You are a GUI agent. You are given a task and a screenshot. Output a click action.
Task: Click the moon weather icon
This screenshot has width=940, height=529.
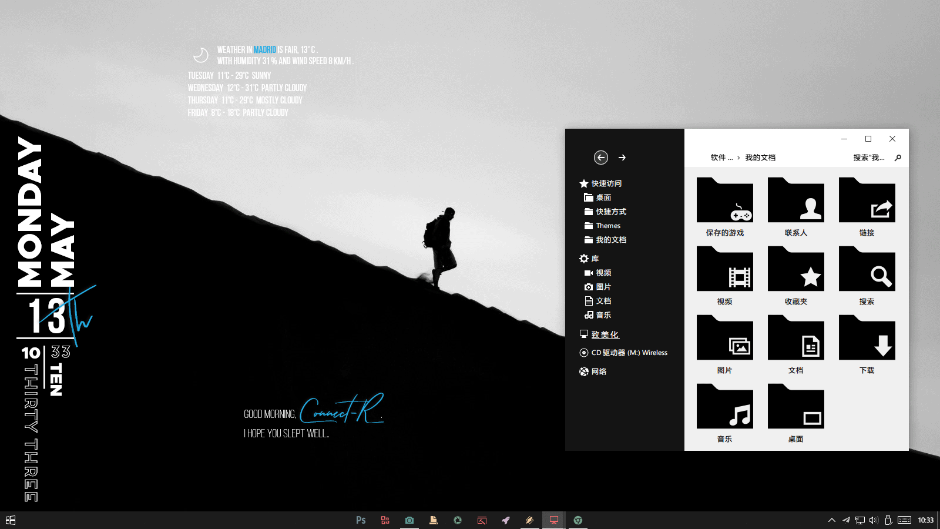[x=201, y=55]
